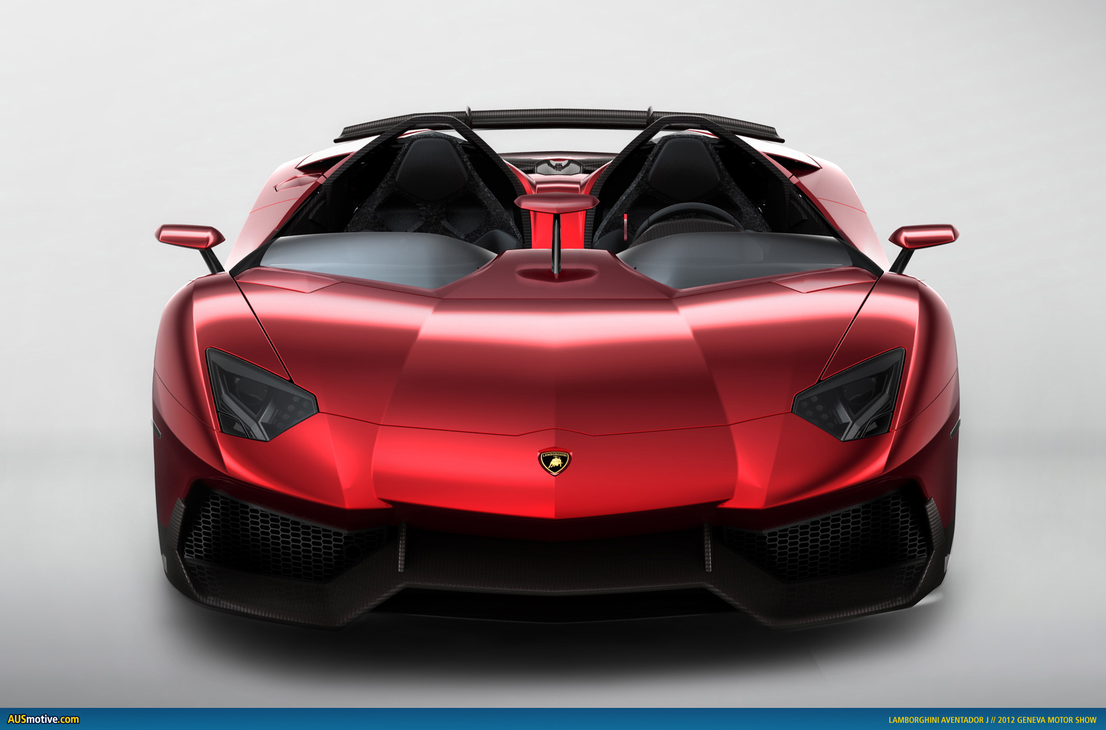Screen dimensions: 1106x730
Task: Click the center periscope rearview mirror
Action: click(556, 202)
